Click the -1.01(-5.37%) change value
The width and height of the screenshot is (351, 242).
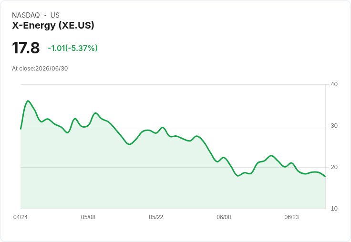tap(73, 48)
